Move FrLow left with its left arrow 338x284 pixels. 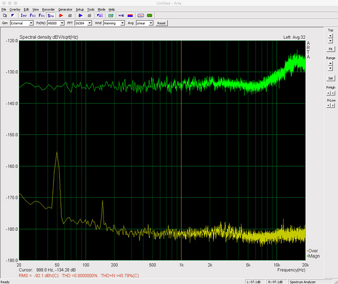328,105
